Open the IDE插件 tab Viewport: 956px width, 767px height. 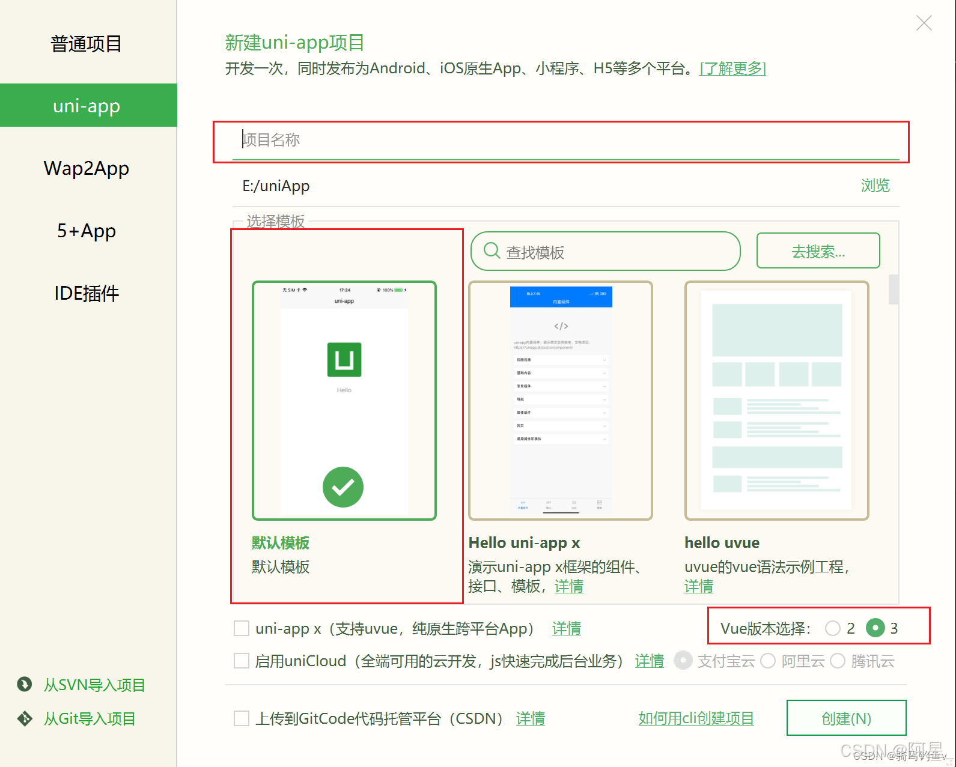coord(87,293)
